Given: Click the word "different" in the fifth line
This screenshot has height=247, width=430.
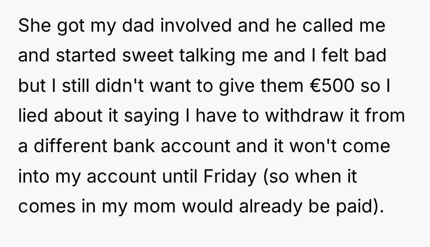Looking at the screenshot, I should (70, 146).
